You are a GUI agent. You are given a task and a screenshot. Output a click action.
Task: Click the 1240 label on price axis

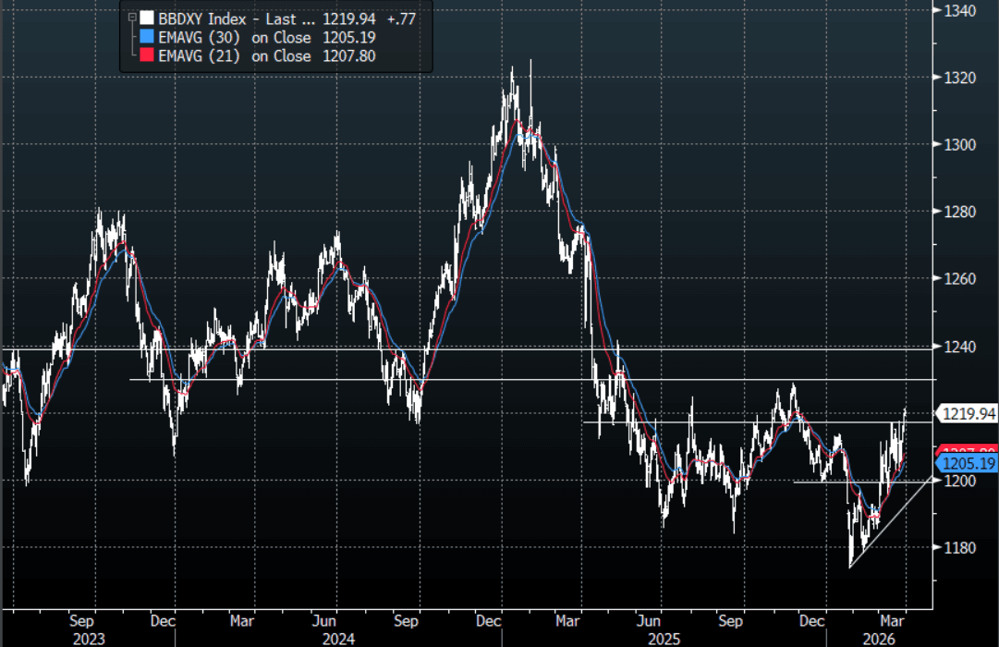pyautogui.click(x=961, y=347)
